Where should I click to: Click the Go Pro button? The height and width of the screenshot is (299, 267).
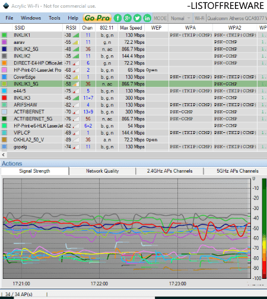(97, 18)
